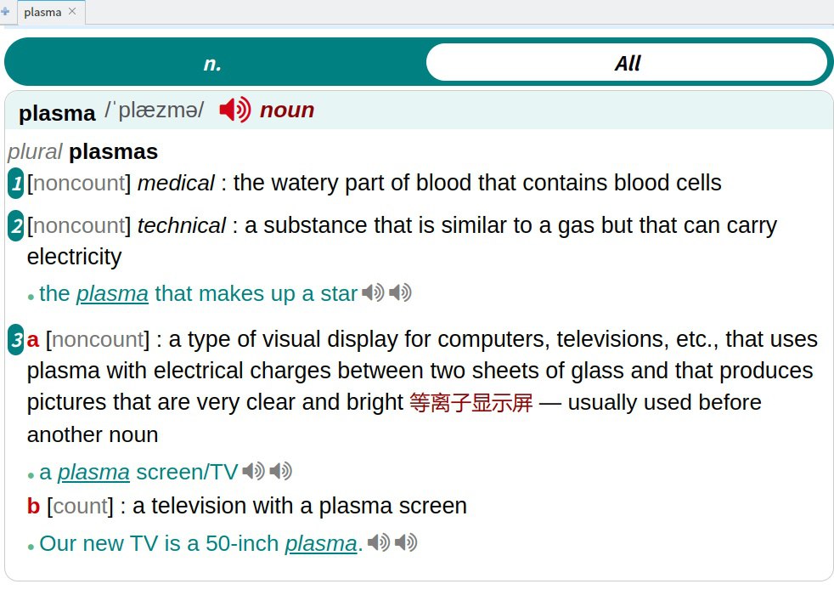Play second audio for 'makes up a star' example
This screenshot has height=601, width=834.
(400, 293)
